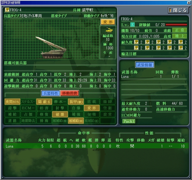Switch to the 移動消費 tab
This screenshot has width=192, height=180.
[x=70, y=93]
